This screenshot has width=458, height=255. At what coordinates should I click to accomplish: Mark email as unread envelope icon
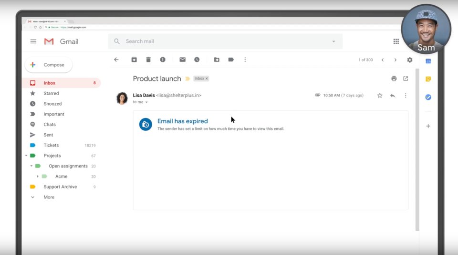(182, 60)
